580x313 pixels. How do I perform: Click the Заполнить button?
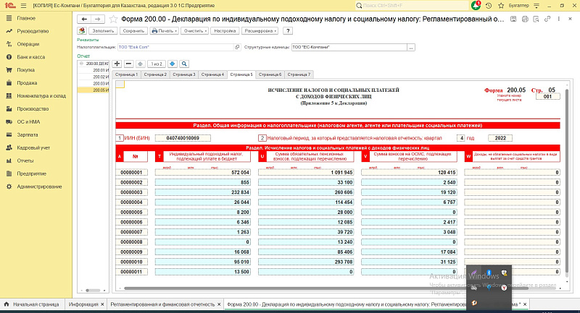tap(104, 31)
